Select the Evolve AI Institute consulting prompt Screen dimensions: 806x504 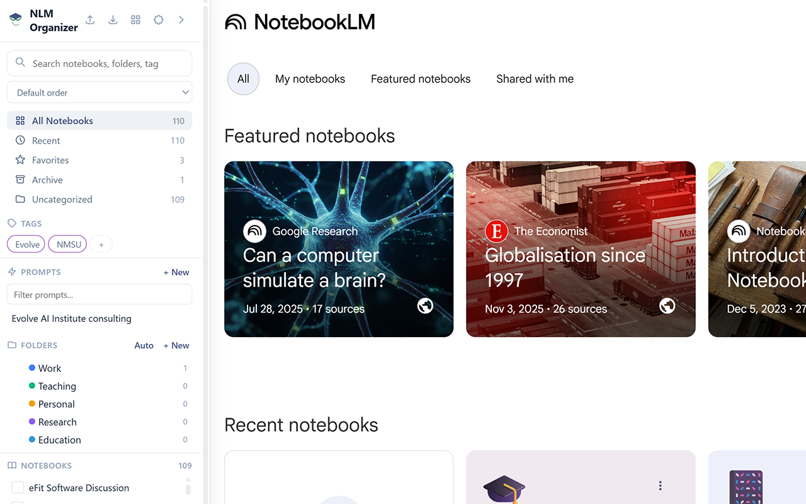coord(72,319)
